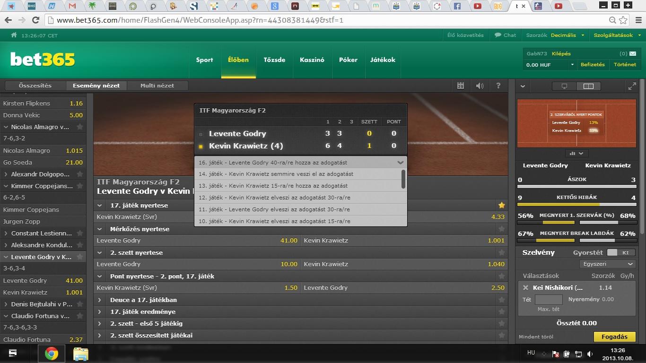Select the single-screen monitor view icon
This screenshot has width=646, height=363.
[x=564, y=86]
